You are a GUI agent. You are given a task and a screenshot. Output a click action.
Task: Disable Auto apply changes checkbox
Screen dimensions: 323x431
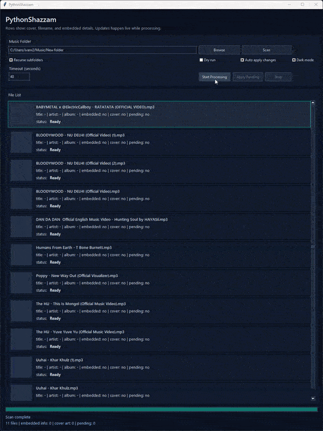pyautogui.click(x=242, y=60)
